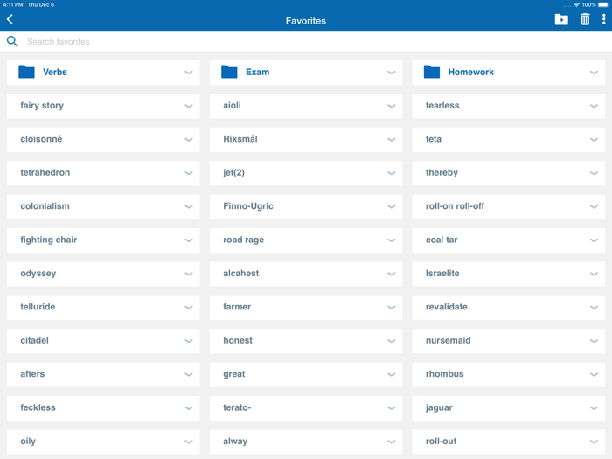Open the Homework folder icon
Screen dimensions: 612x459
[x=432, y=72]
